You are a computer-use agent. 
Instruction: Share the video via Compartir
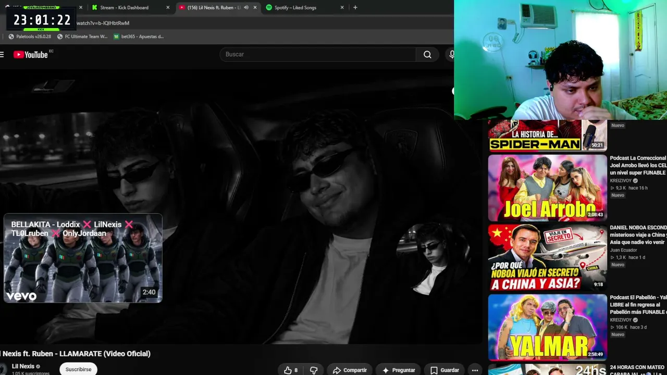(x=350, y=370)
